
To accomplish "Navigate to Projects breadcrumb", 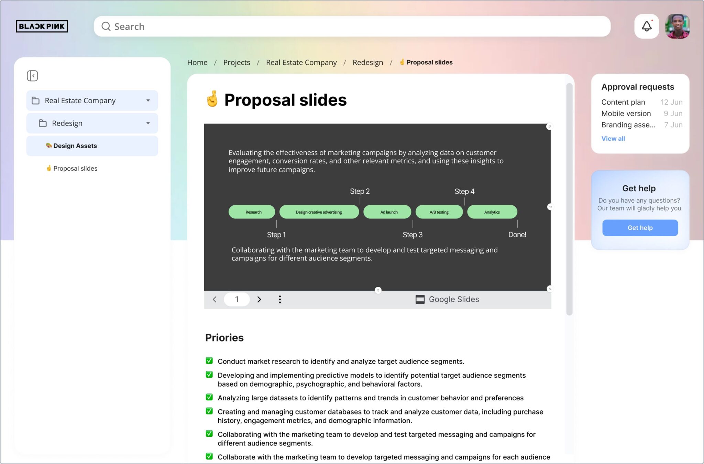I will pos(236,62).
